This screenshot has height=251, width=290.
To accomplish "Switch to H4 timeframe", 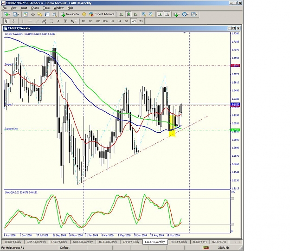I will (x=119, y=21).
